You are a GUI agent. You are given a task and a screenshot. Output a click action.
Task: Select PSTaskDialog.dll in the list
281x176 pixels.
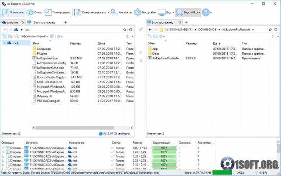48,101
